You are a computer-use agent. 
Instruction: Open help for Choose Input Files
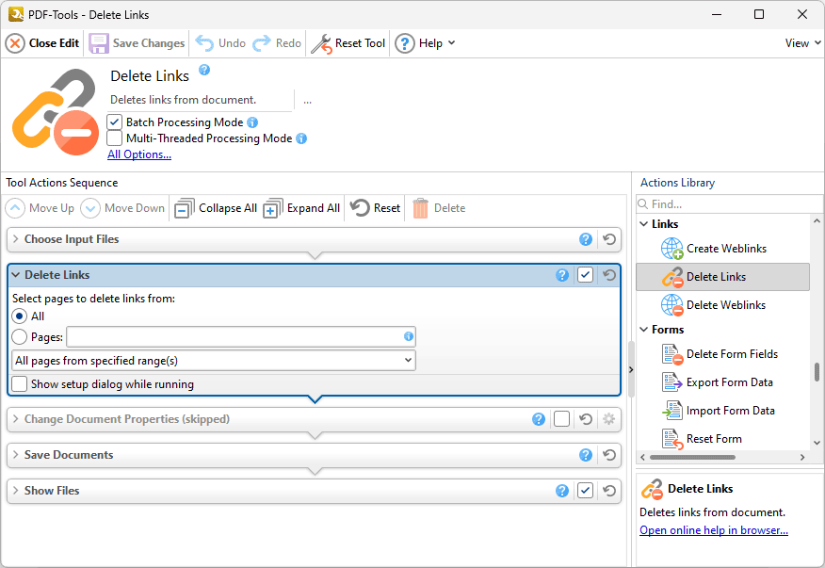pos(586,239)
